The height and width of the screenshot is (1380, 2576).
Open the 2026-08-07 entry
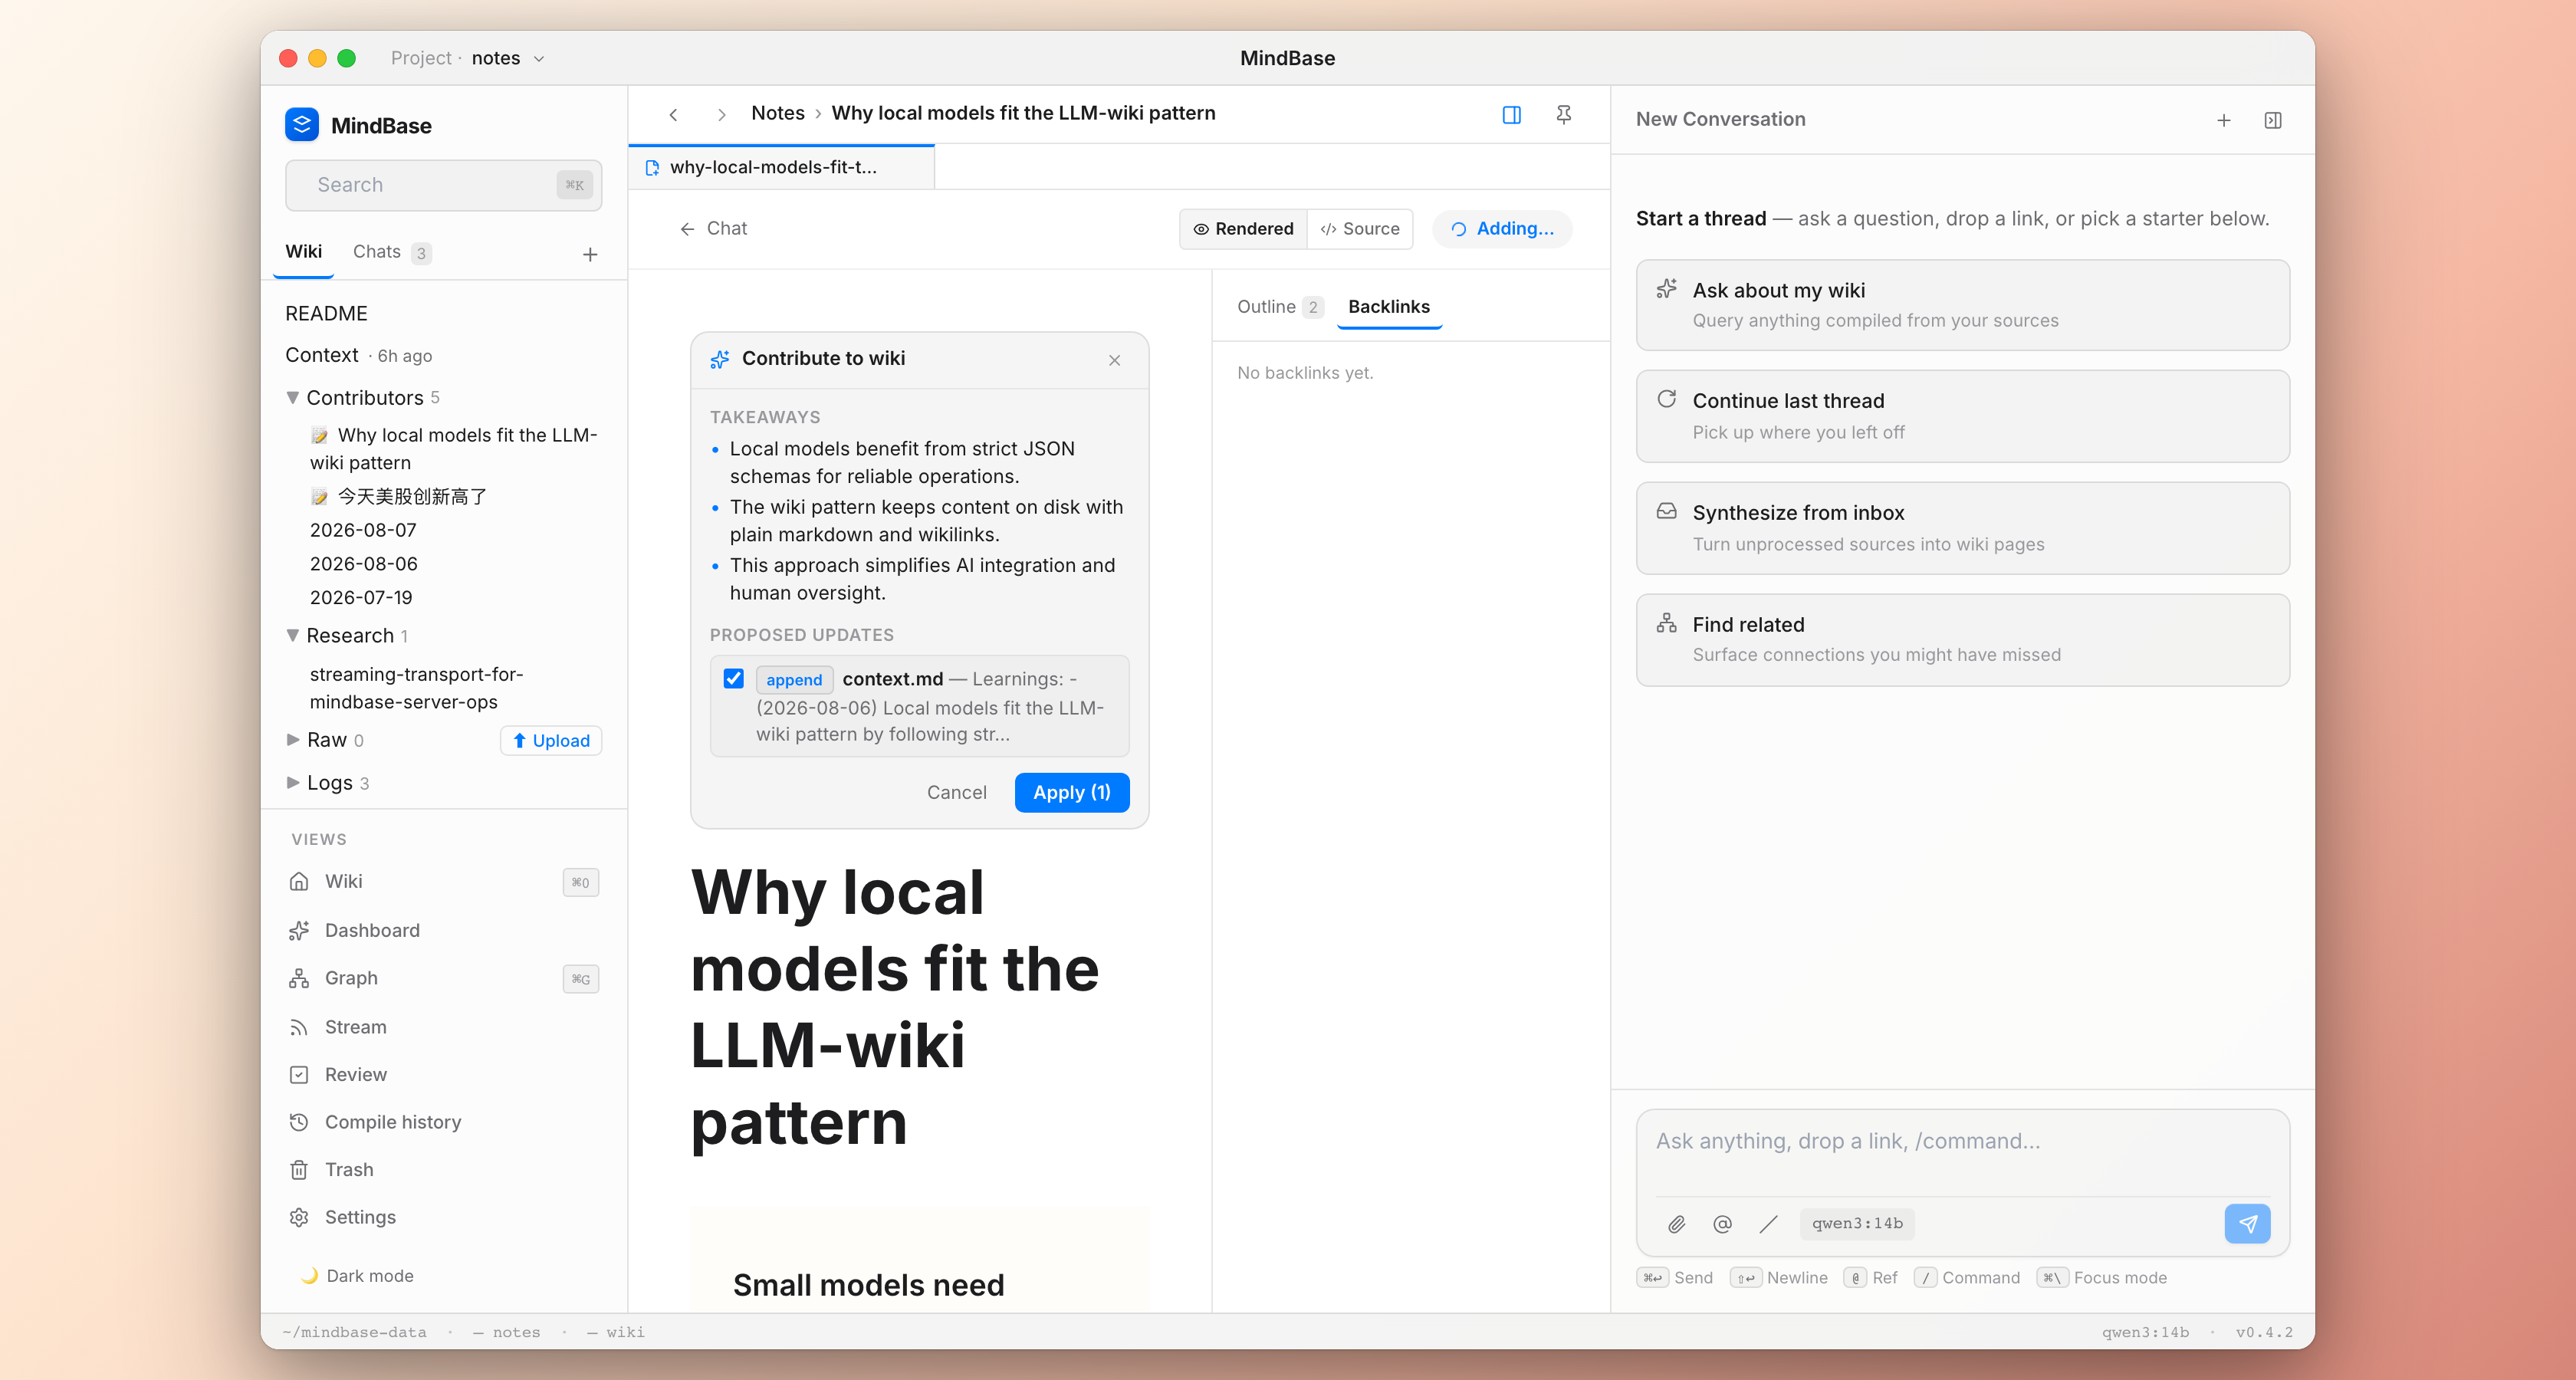tap(363, 531)
